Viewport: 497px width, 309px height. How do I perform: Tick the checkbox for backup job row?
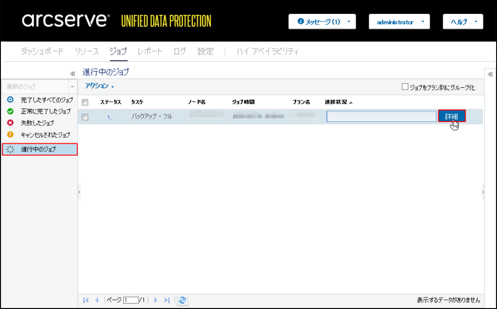pos(85,117)
